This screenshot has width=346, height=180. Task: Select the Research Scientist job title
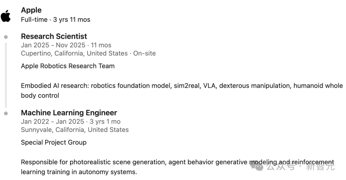[54, 36]
